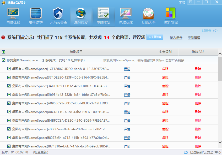Click the scrollbar down arrow
Screen dimensions: 222x155
tap(220, 142)
